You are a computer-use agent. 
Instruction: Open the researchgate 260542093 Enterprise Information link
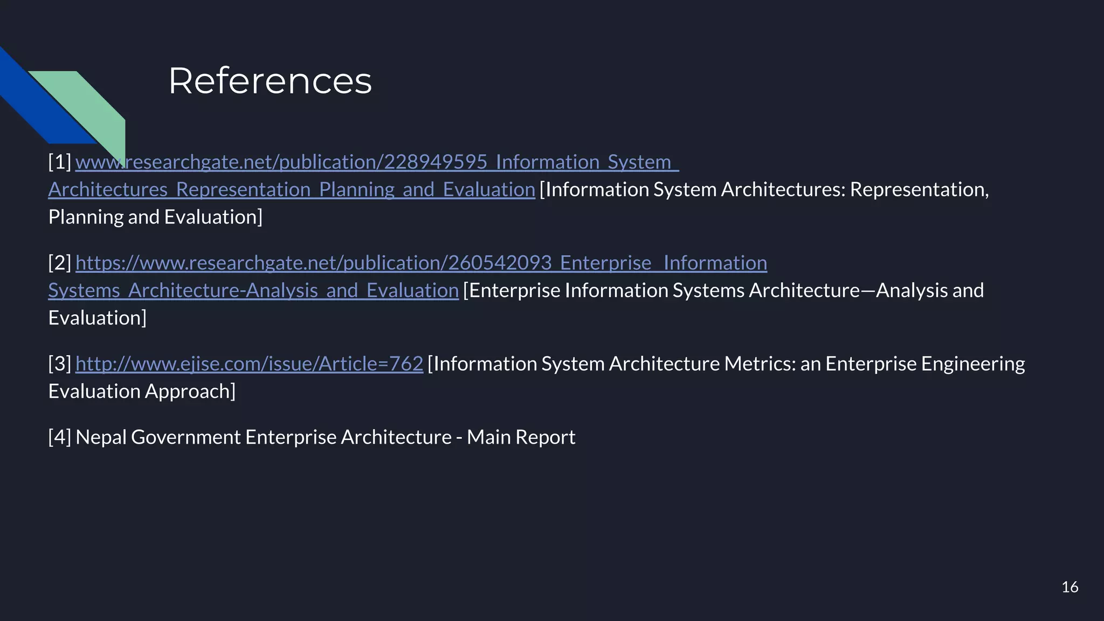421,263
